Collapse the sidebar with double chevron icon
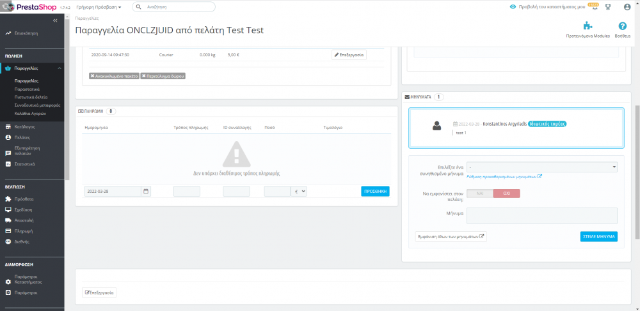 point(56,20)
